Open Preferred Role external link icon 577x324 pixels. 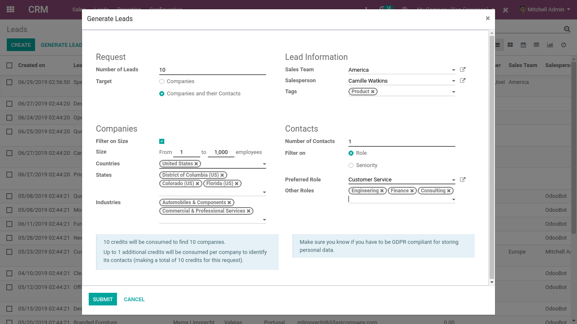click(463, 179)
